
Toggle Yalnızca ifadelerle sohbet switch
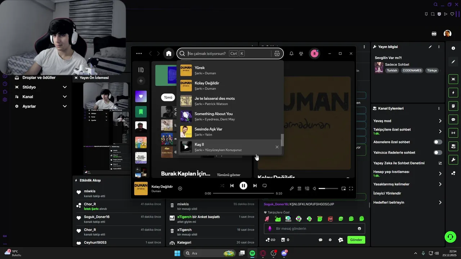[438, 153]
